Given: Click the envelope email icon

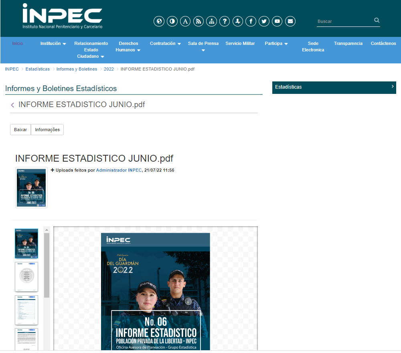Looking at the screenshot, I should click(x=290, y=21).
